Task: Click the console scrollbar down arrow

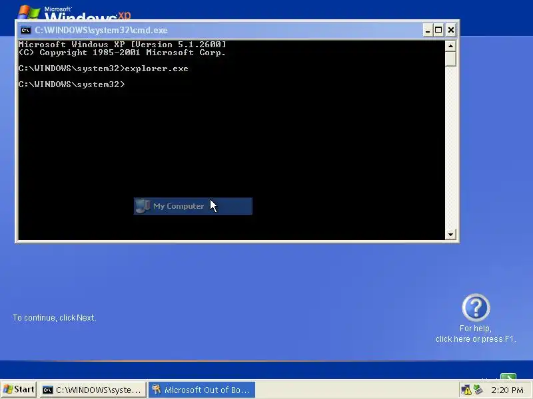Action: coord(450,234)
